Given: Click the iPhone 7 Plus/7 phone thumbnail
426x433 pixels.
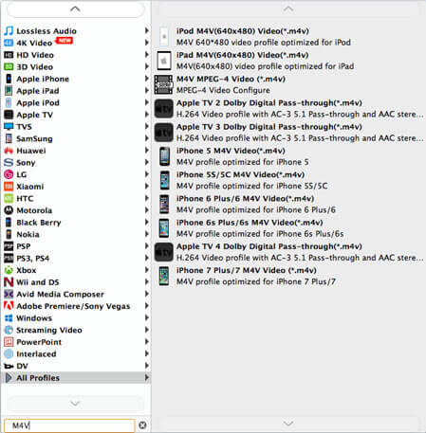Looking at the screenshot, I should pos(164,276).
